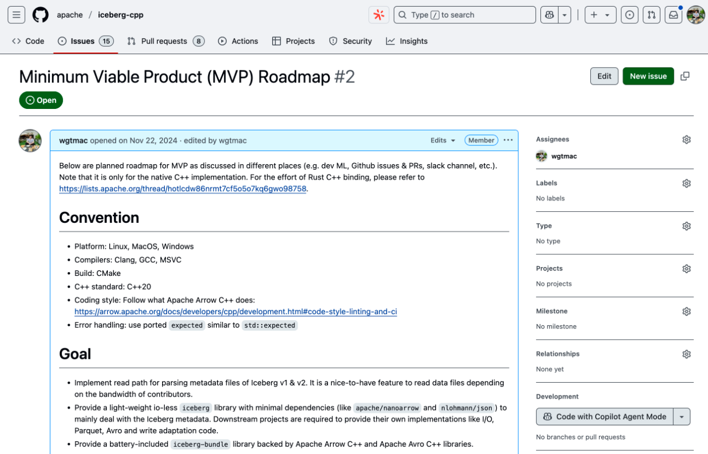708x454 pixels.
Task: Open the GitHub home via the Octocat logo
Action: [39, 14]
